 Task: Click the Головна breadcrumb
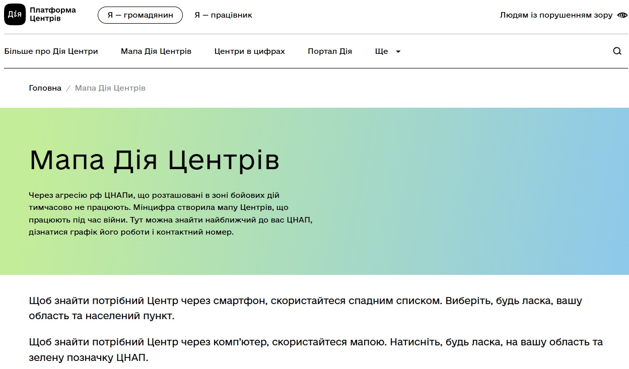pos(45,88)
